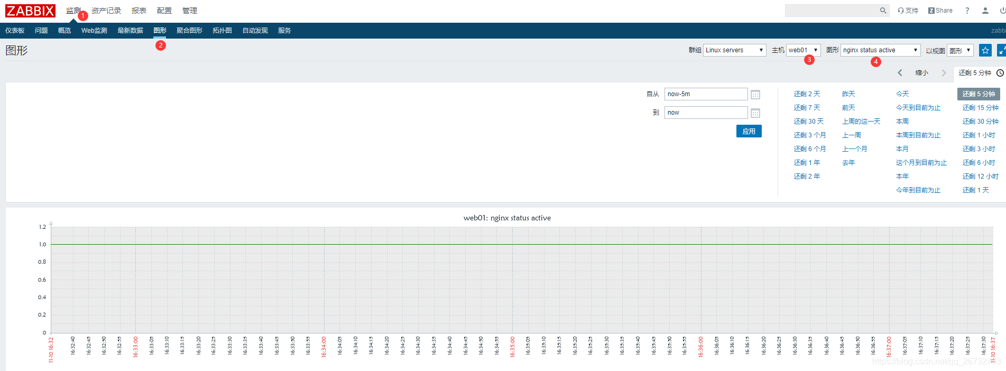
Task: Open the 报表 reports menu
Action: click(x=139, y=11)
